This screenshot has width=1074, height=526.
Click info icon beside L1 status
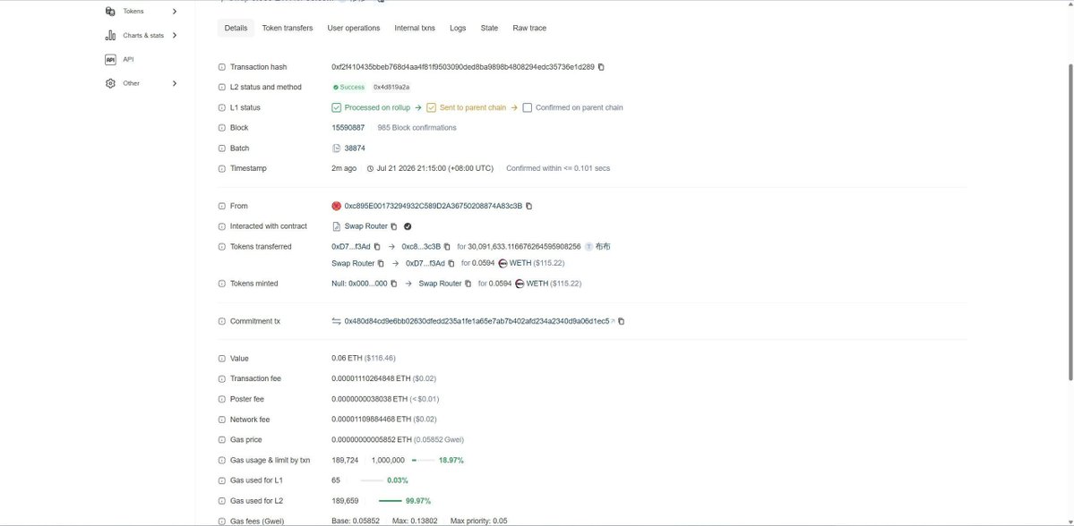[x=222, y=107]
